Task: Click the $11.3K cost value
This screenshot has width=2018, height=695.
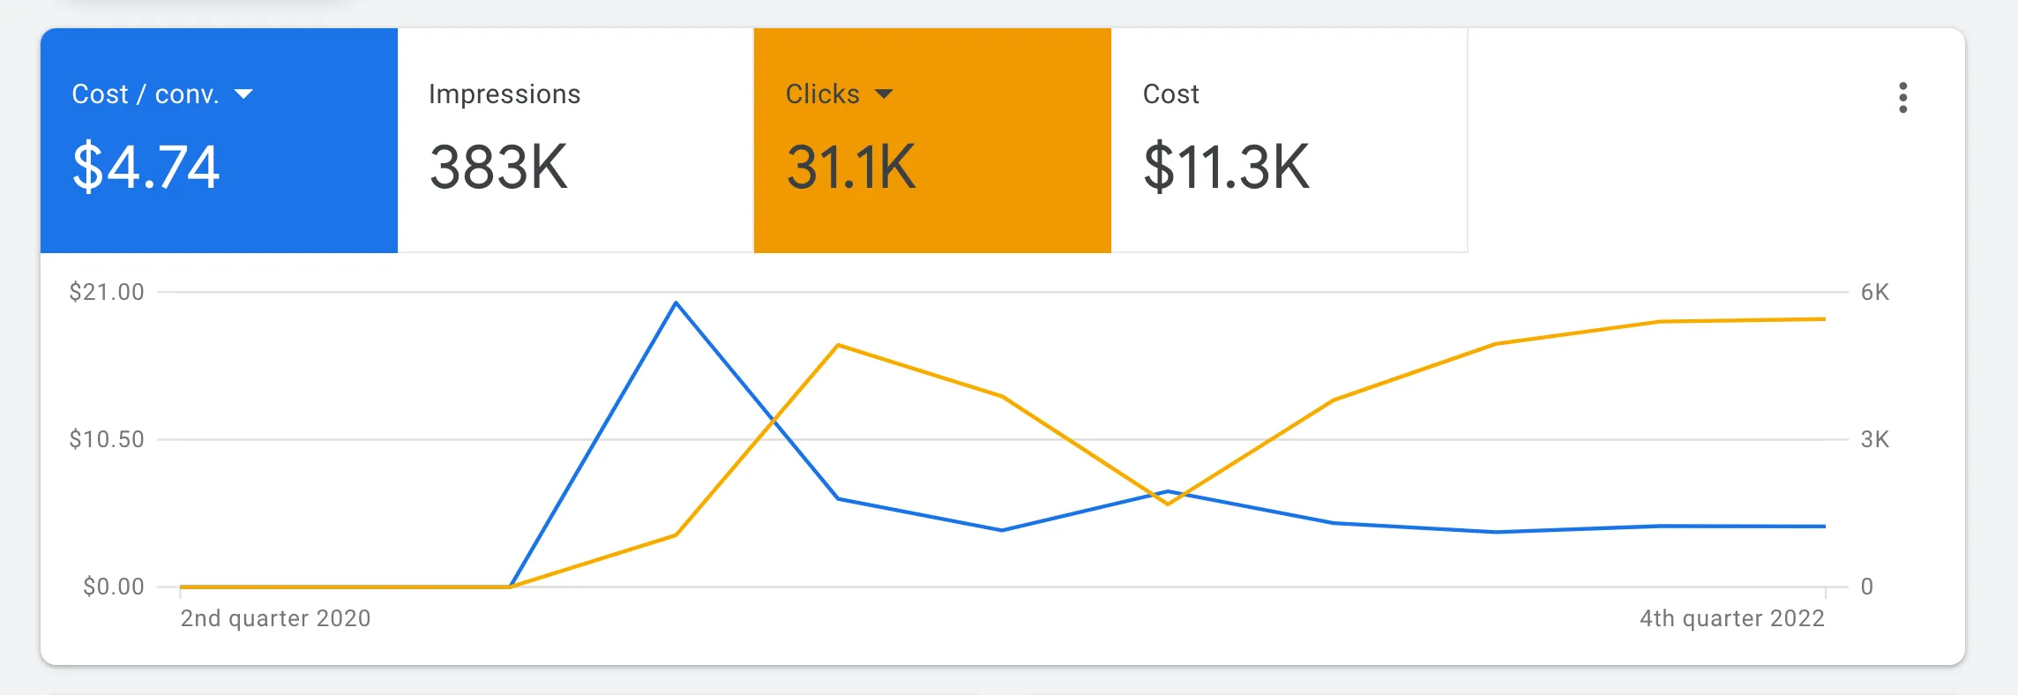Action: coord(1226,167)
